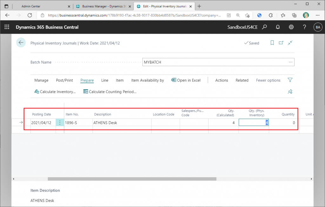Reload the browser page
Image resolution: width=325 pixels, height=207 pixels.
point(30,15)
